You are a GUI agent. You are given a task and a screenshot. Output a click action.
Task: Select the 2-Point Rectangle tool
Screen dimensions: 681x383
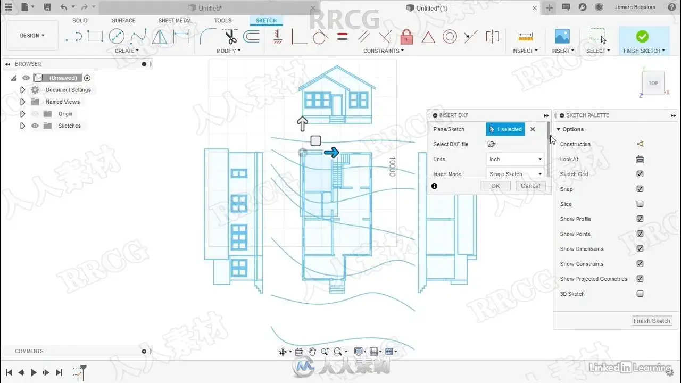coord(95,36)
